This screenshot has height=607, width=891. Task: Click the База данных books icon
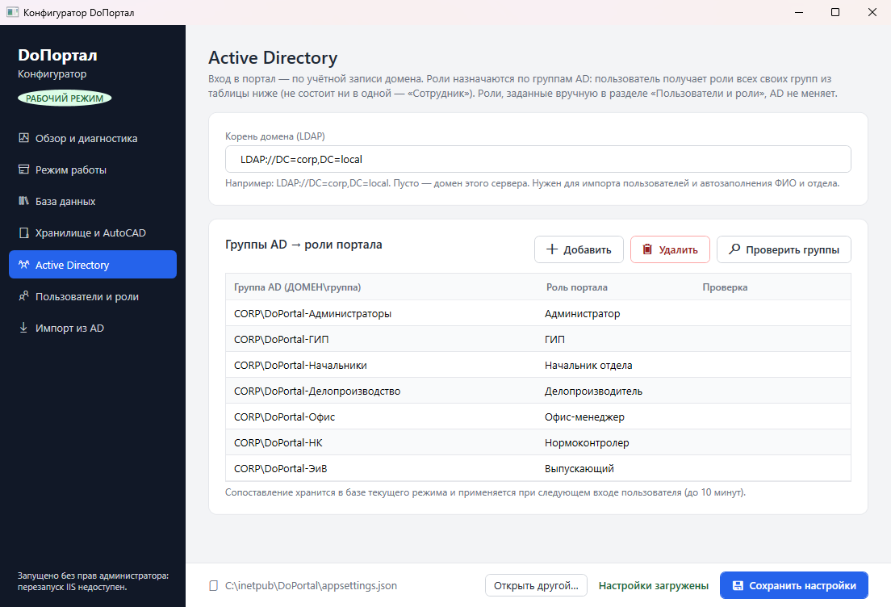click(23, 201)
